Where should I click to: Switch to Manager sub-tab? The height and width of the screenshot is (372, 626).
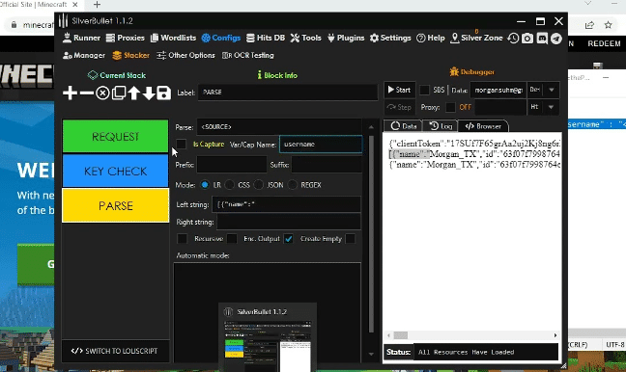click(84, 55)
